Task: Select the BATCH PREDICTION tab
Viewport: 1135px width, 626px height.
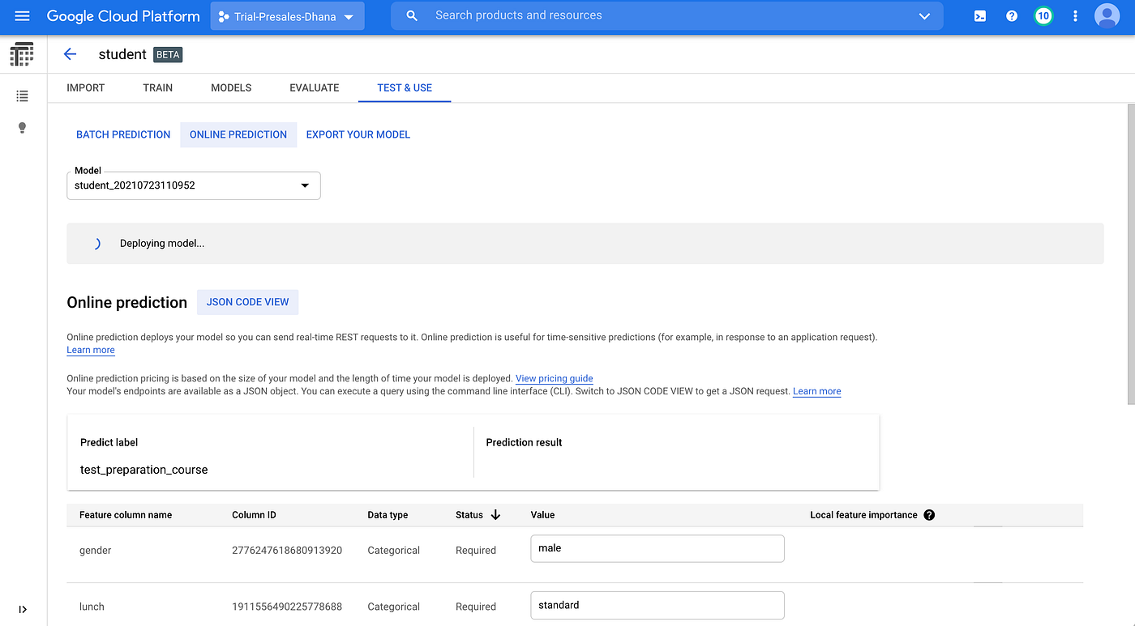Action: [123, 134]
